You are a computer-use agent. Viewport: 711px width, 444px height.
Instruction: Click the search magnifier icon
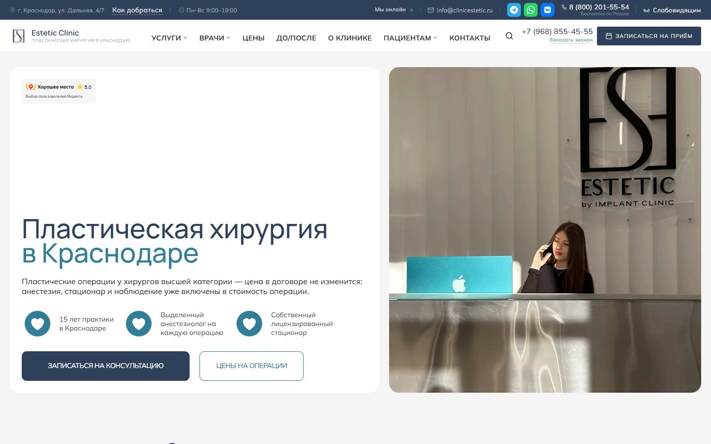[x=509, y=36]
